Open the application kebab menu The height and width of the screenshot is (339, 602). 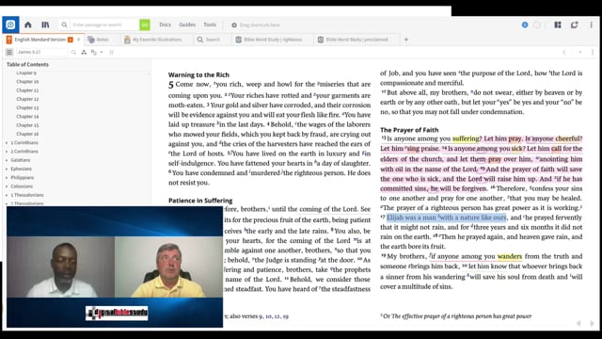[x=592, y=25]
